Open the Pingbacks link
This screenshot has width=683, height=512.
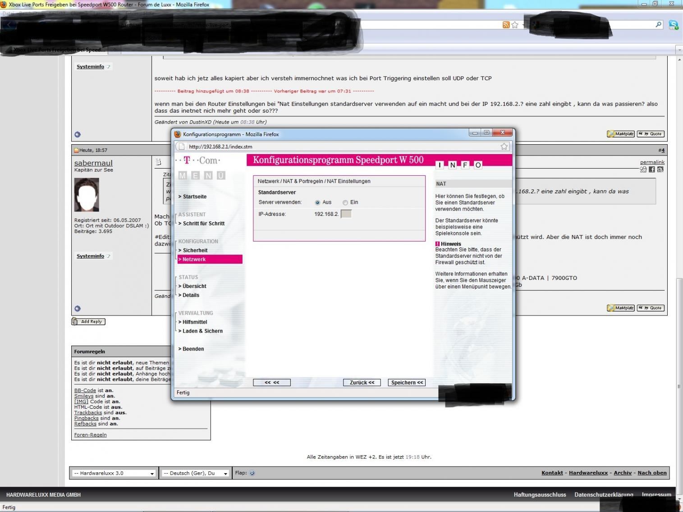click(x=87, y=418)
